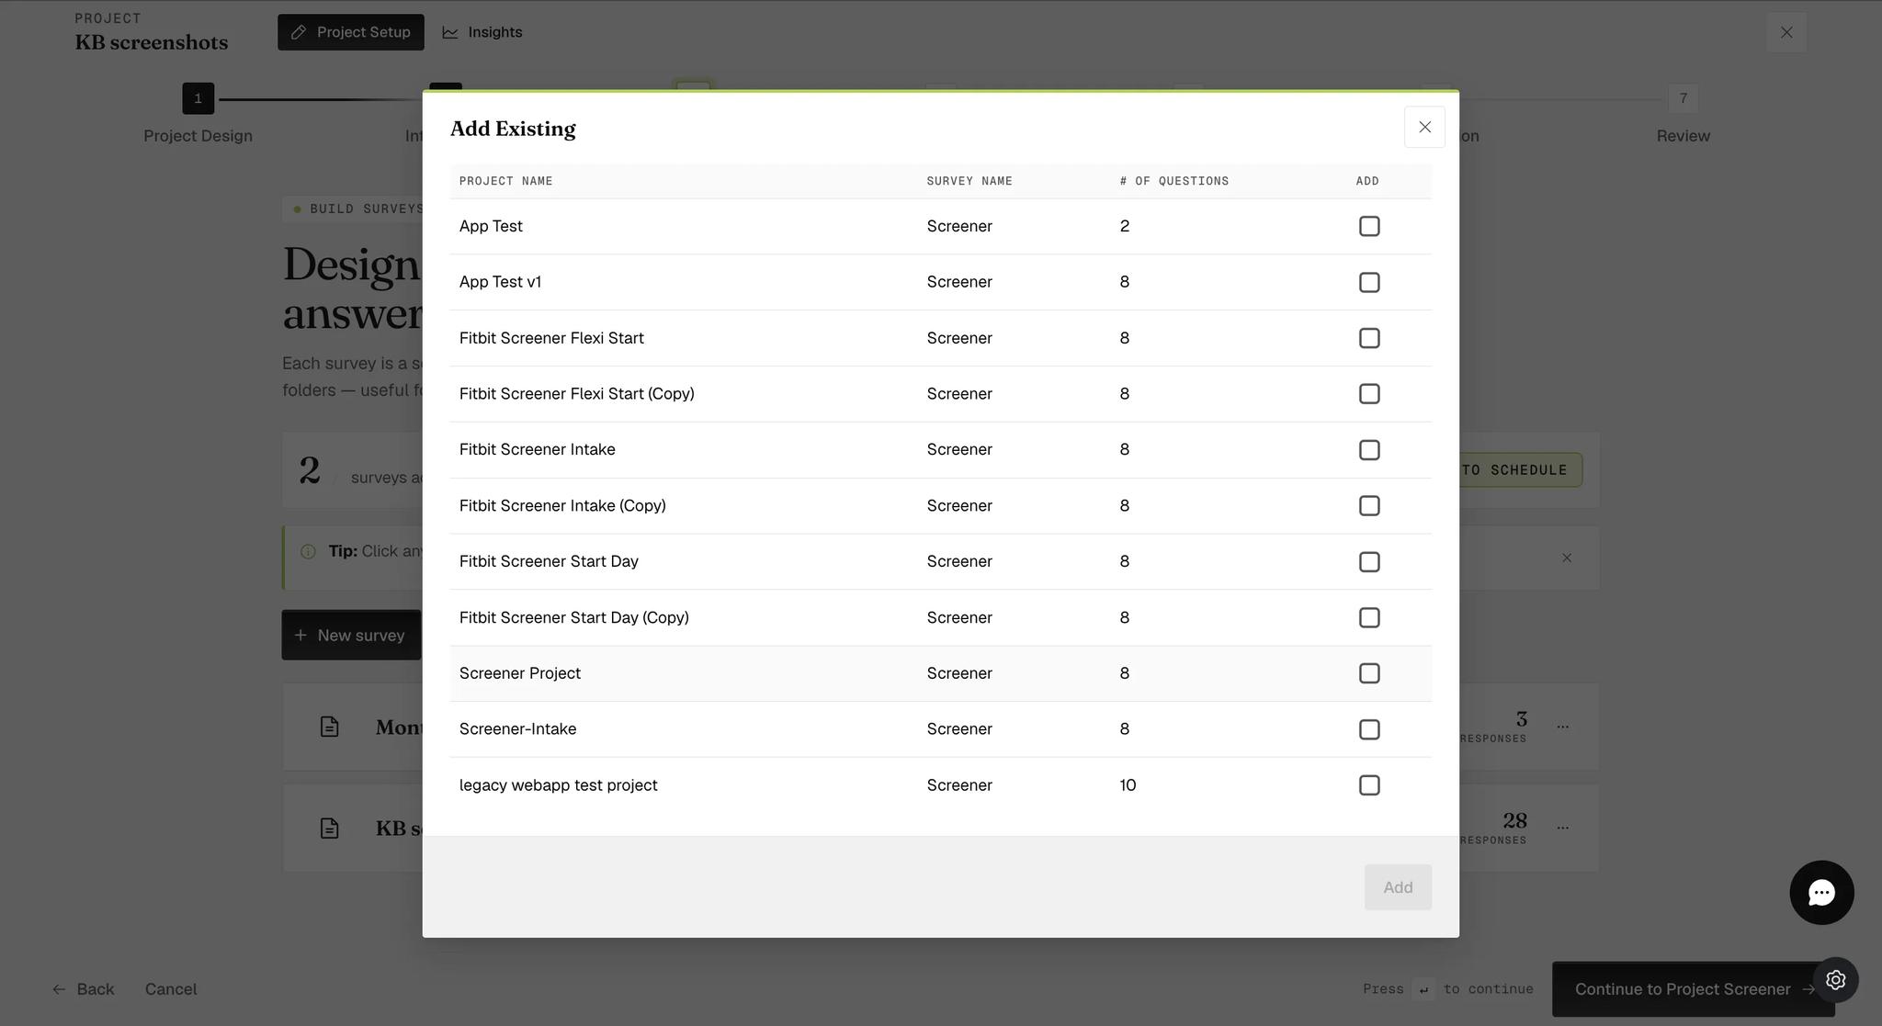The width and height of the screenshot is (1882, 1026).
Task: Click the # of Questions column header
Action: [x=1174, y=181]
